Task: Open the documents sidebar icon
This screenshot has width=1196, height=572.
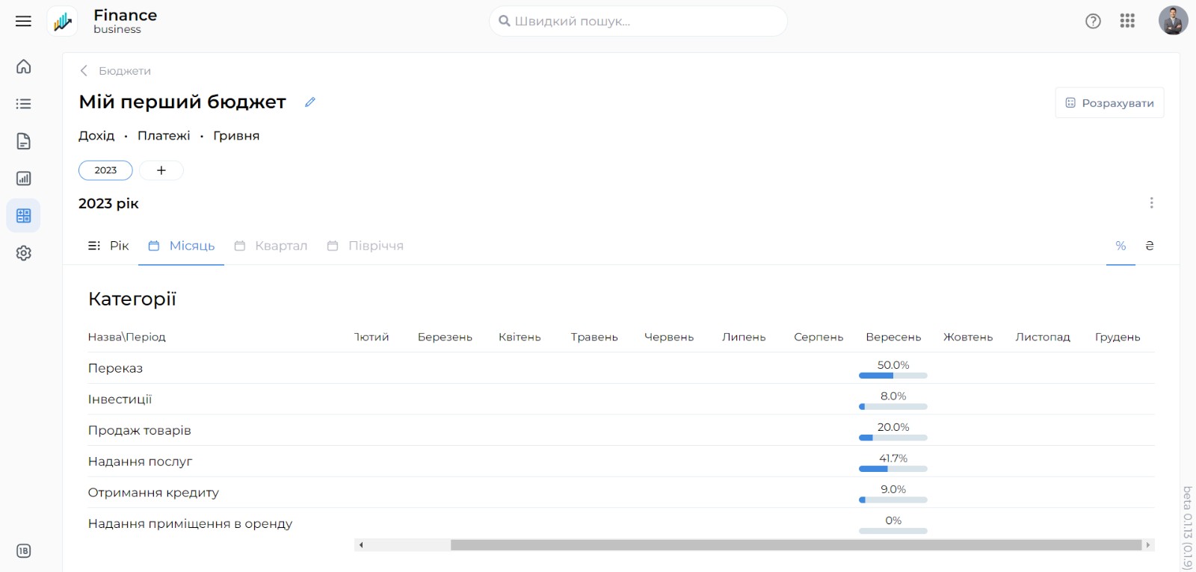Action: [24, 141]
